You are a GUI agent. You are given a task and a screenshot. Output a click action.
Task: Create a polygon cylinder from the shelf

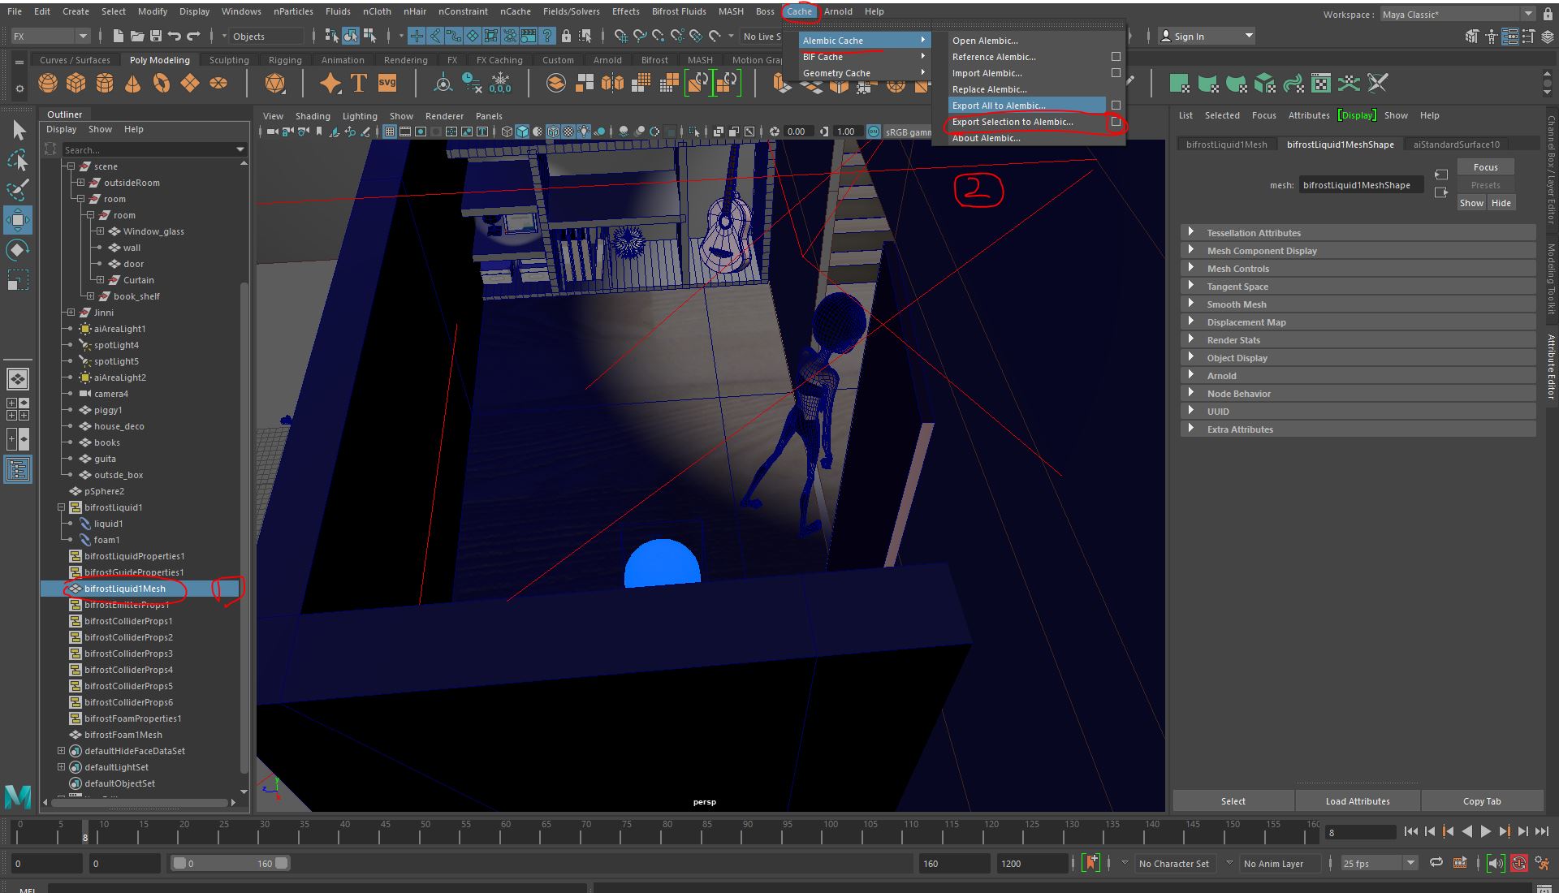(x=105, y=83)
